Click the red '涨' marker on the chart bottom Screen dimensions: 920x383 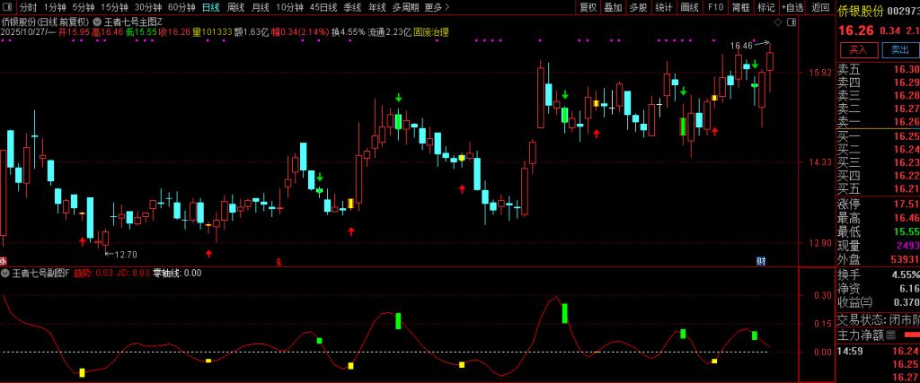coord(4,261)
